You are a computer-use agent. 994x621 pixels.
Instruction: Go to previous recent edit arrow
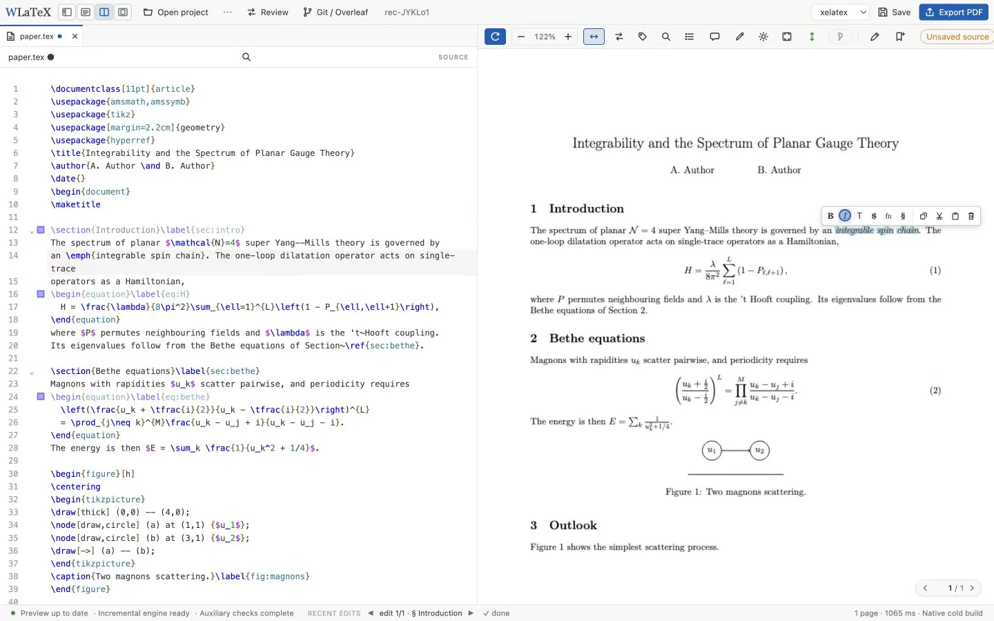[371, 613]
